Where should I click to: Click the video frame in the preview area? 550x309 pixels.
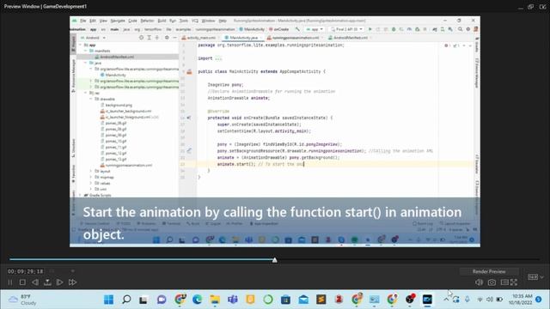[275, 131]
